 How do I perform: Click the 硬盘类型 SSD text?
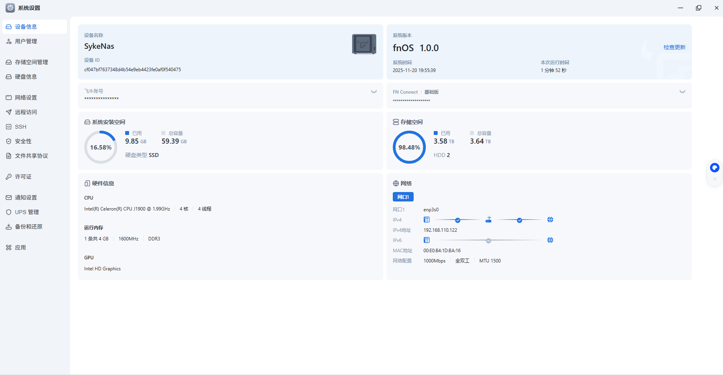tap(142, 155)
